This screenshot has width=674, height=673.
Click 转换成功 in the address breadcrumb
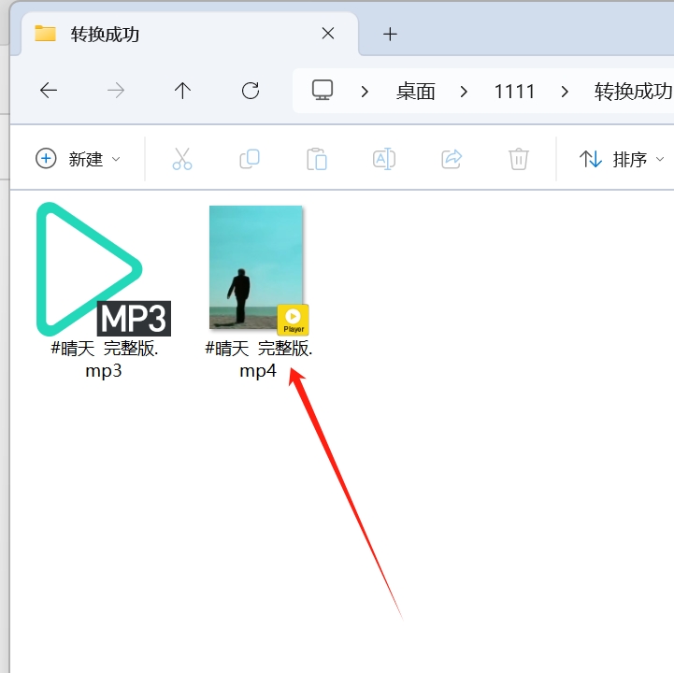tap(634, 92)
